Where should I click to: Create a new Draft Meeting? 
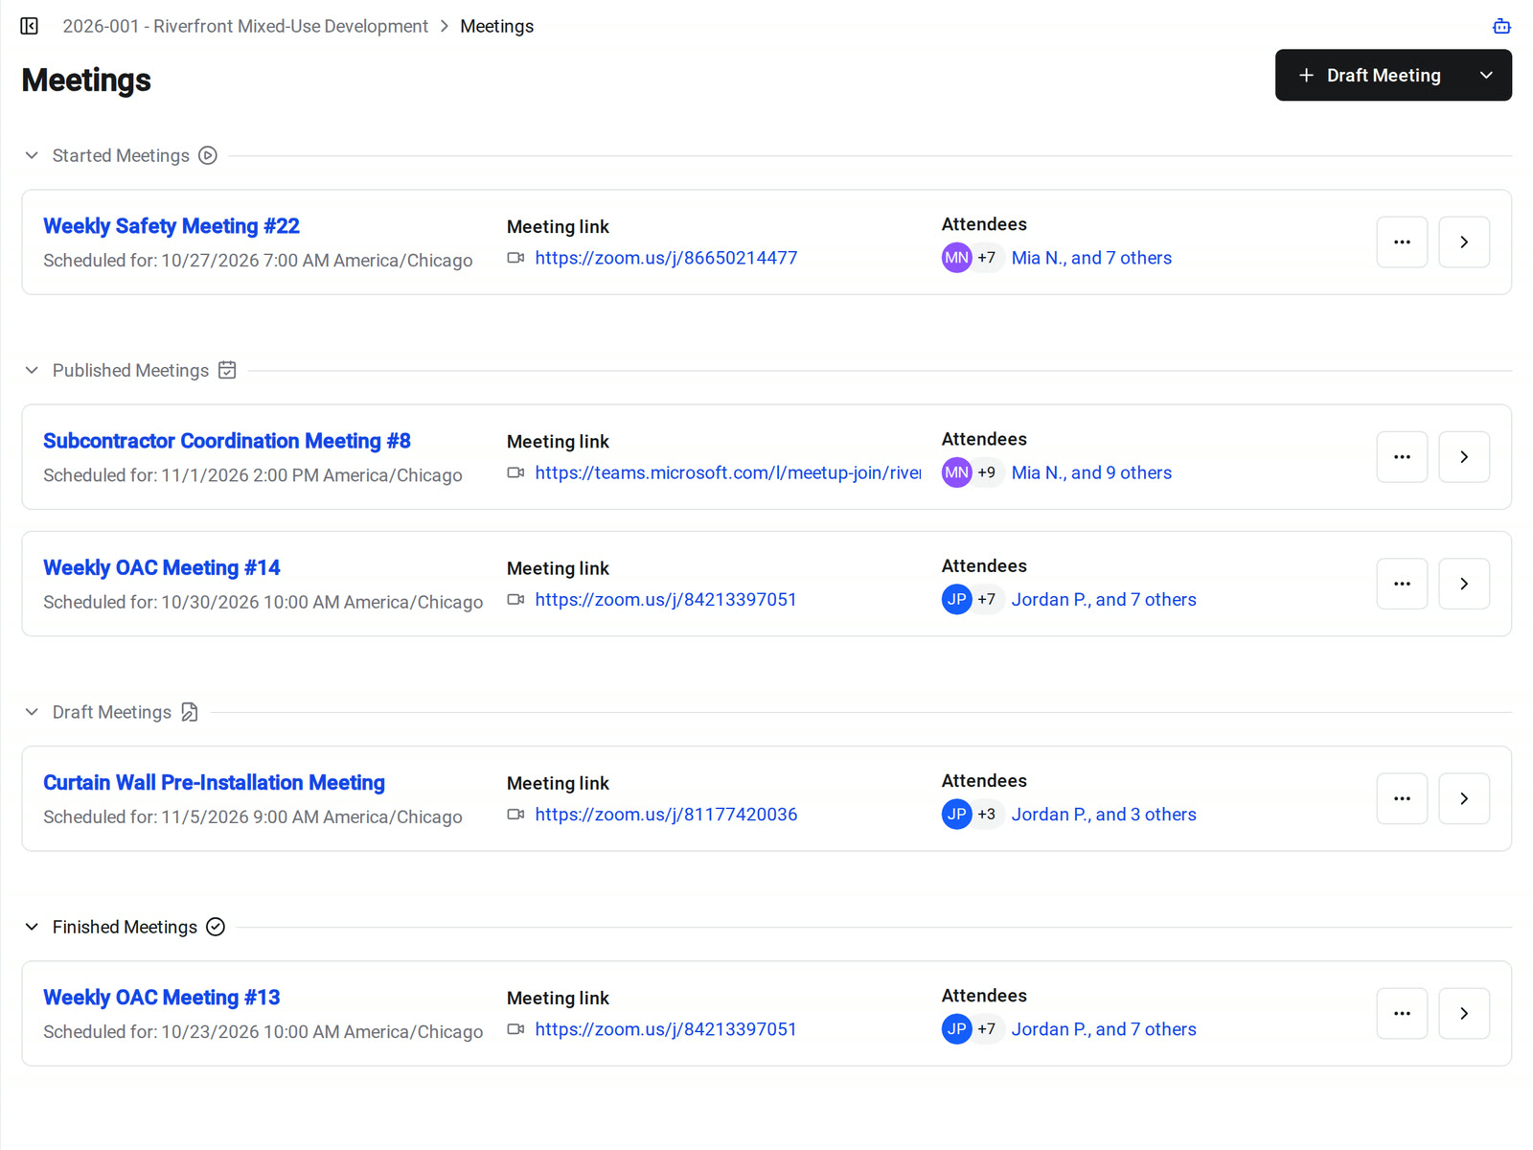coord(1369,75)
